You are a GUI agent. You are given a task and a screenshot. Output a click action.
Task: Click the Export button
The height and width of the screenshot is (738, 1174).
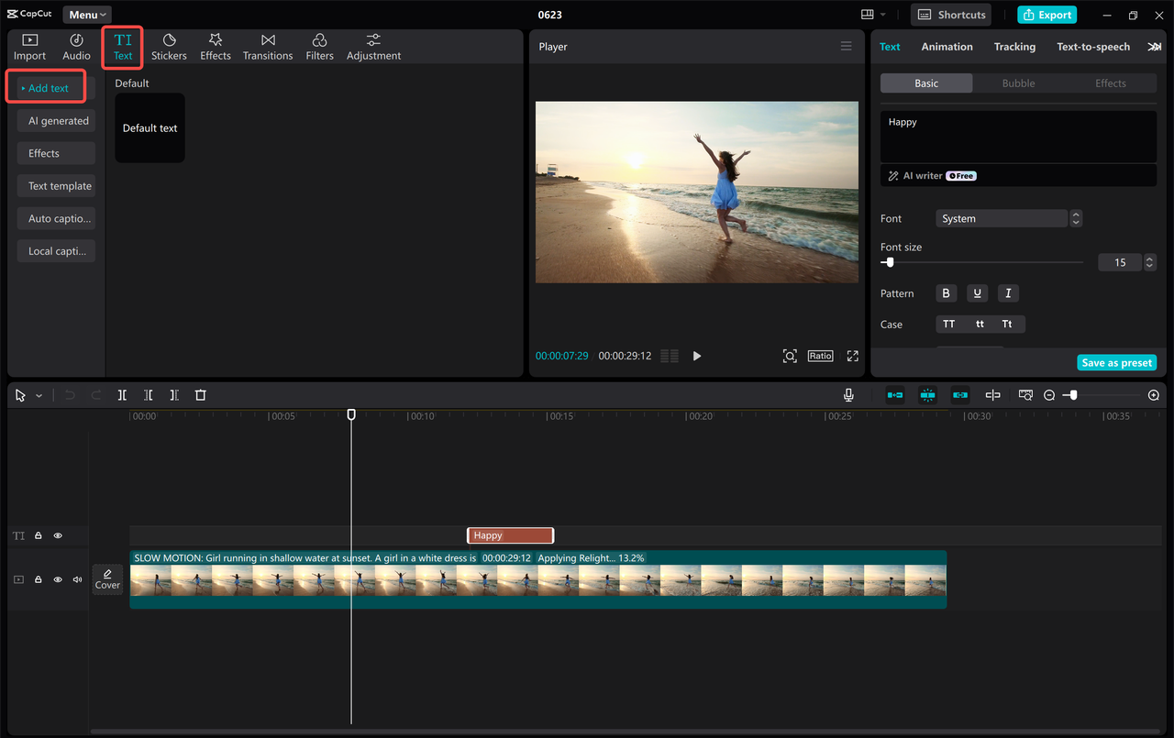pyautogui.click(x=1047, y=15)
